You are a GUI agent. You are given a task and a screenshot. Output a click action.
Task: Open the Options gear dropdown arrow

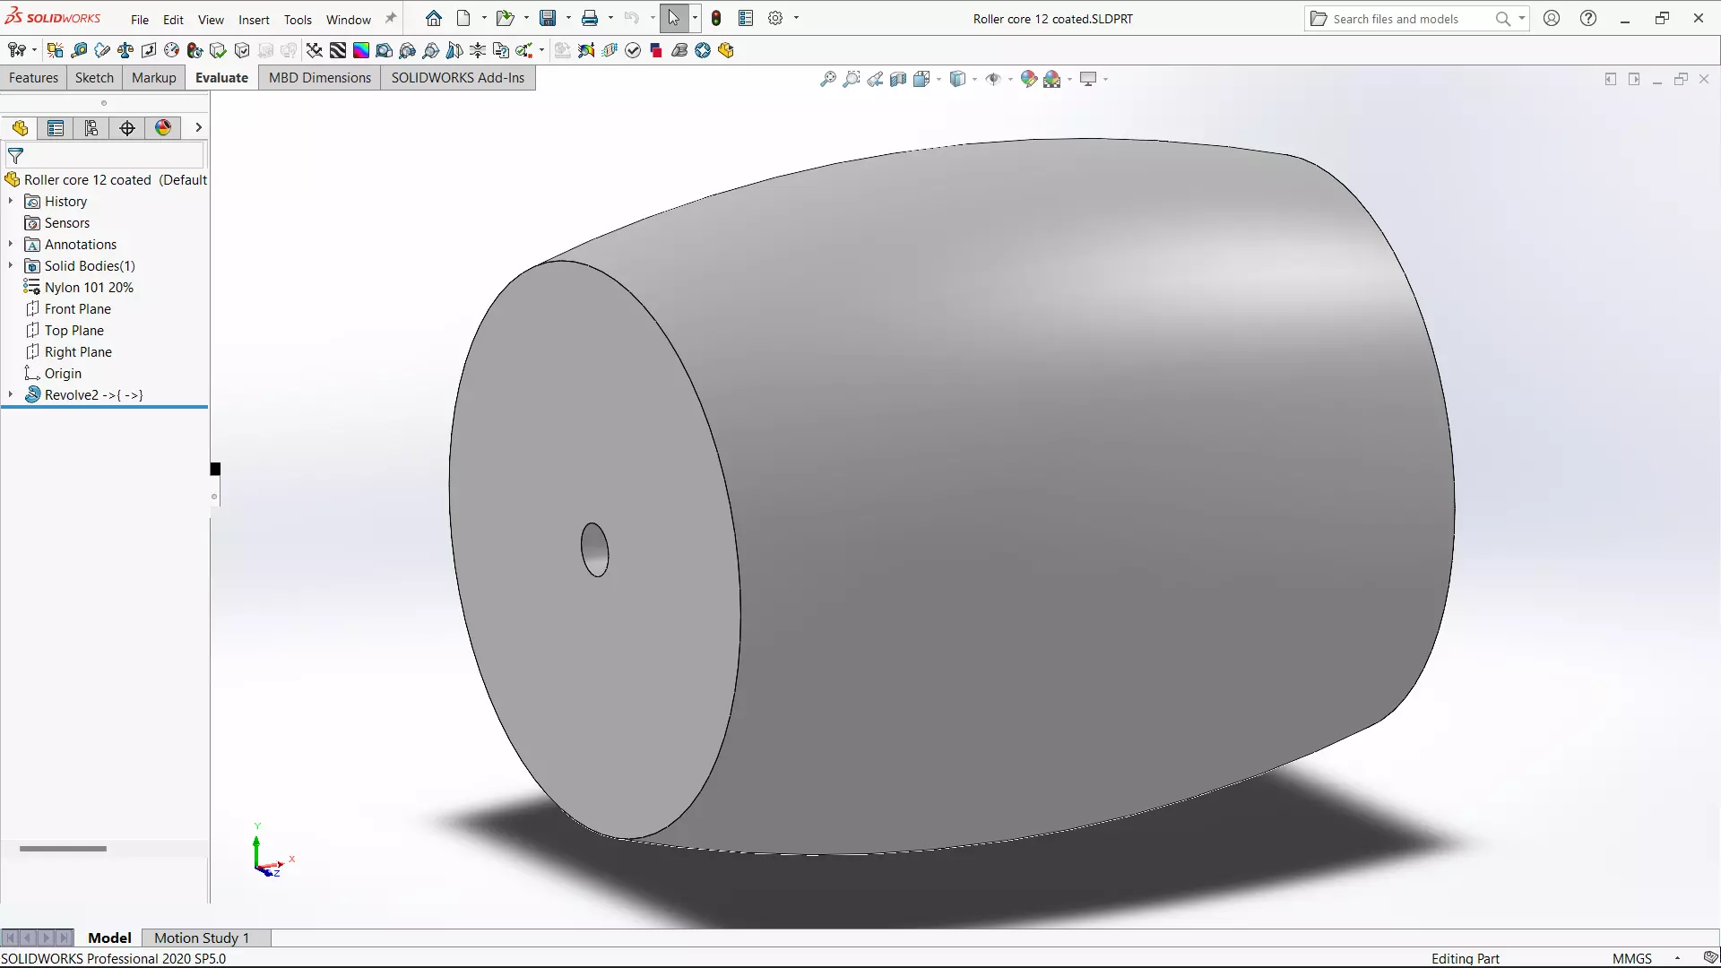796,18
